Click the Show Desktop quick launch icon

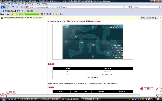[9, 99]
